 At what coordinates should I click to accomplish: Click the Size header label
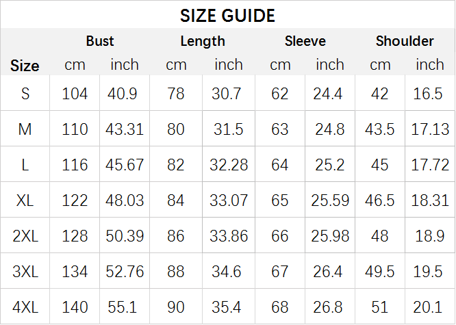click(x=25, y=66)
